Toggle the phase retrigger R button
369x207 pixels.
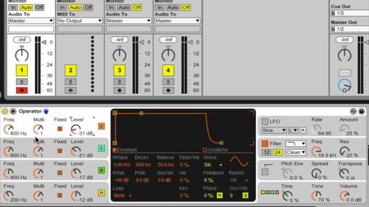pyautogui.click(x=220, y=195)
